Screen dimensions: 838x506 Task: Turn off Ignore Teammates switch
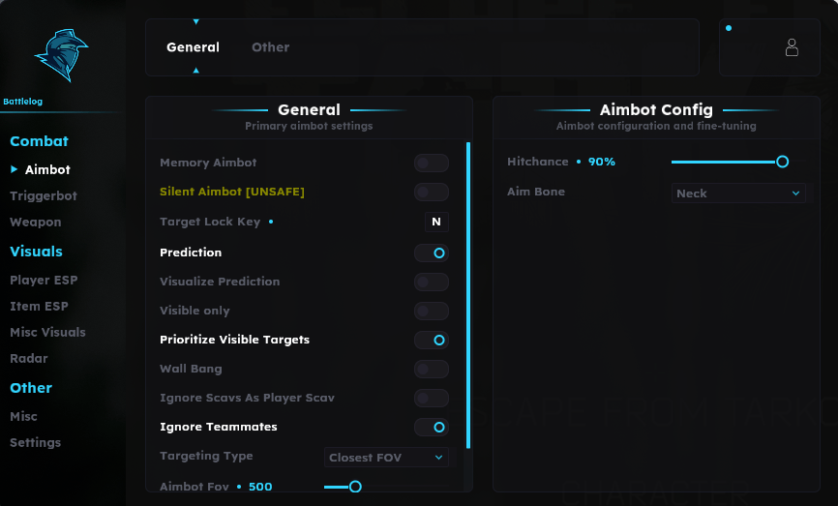coord(432,427)
